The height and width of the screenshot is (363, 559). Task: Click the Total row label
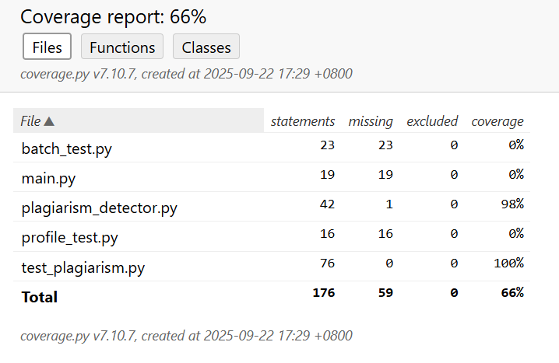click(x=40, y=297)
